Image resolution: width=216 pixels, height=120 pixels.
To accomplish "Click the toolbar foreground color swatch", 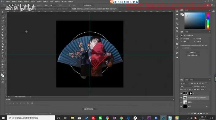I will [2, 75].
